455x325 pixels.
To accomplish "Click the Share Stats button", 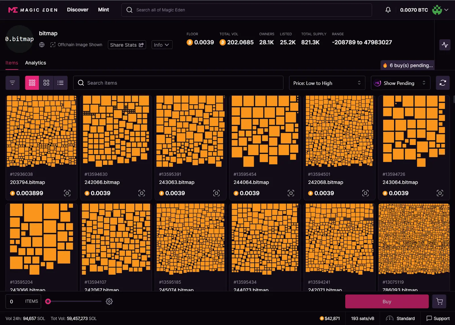I will (127, 45).
